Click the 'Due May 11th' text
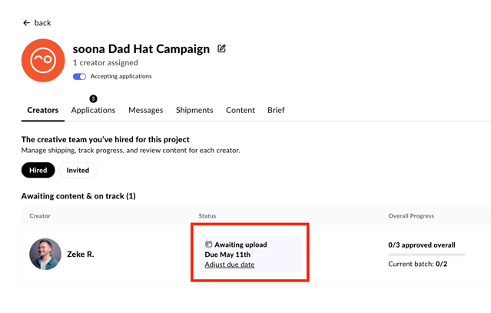 [x=227, y=255]
